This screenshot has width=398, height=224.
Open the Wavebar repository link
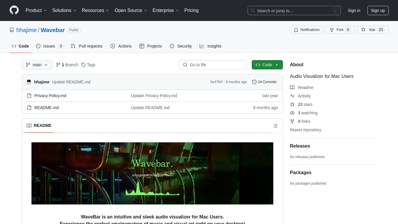53,30
